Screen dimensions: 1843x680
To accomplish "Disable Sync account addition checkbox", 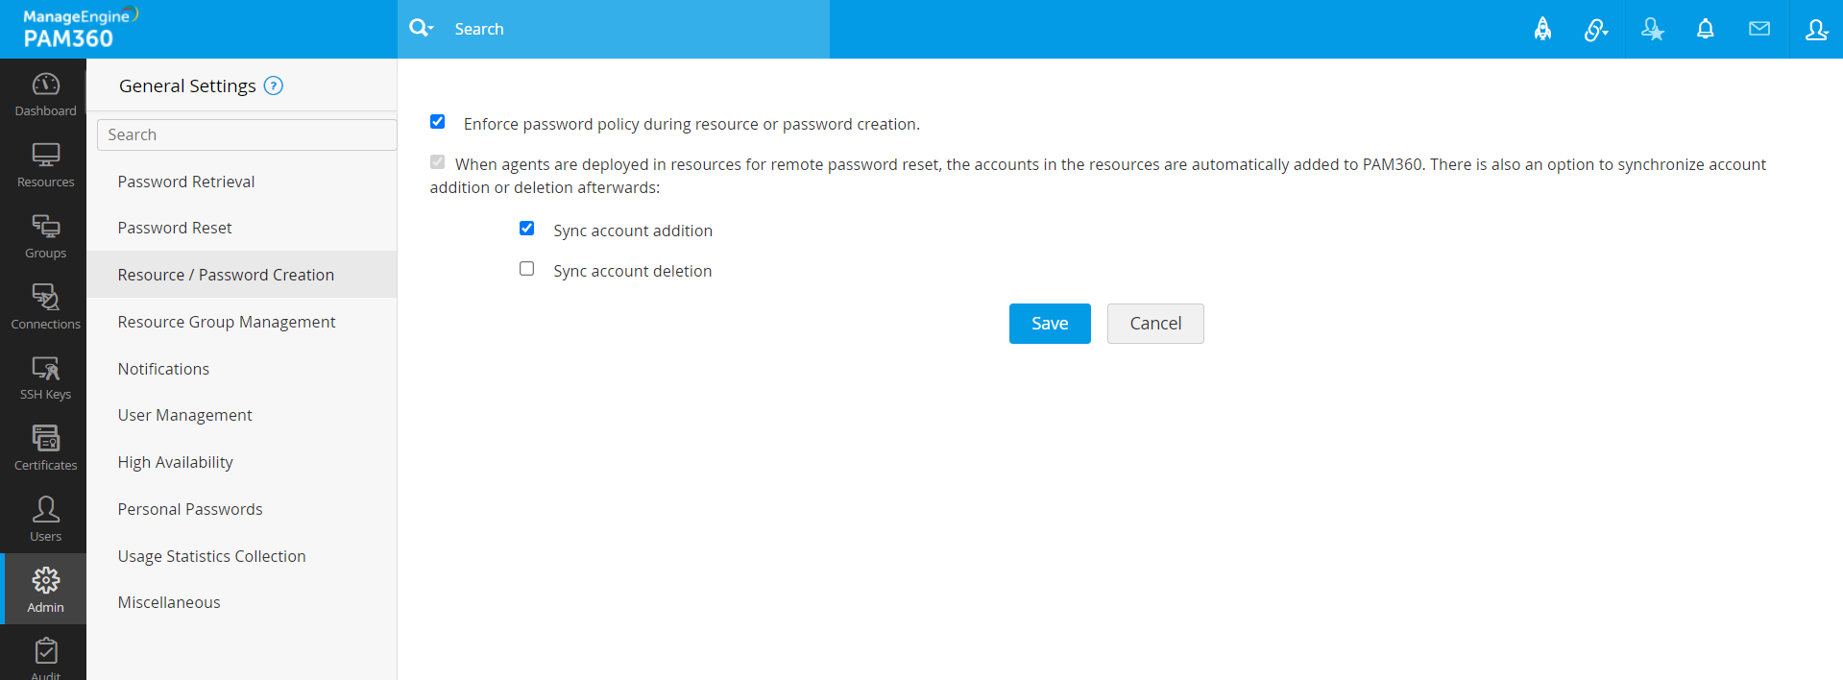I will tap(527, 229).
